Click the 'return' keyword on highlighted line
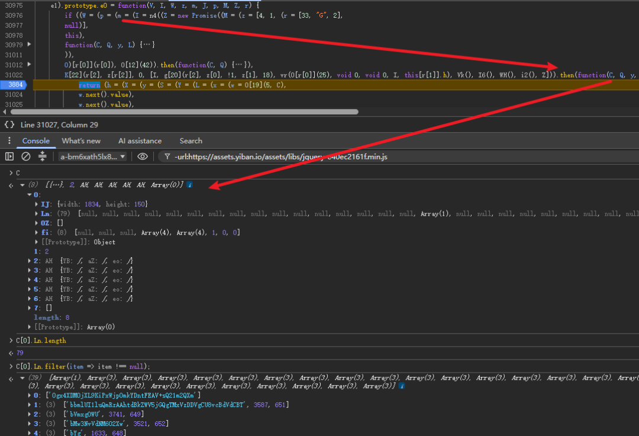The width and height of the screenshot is (639, 436). [x=89, y=85]
